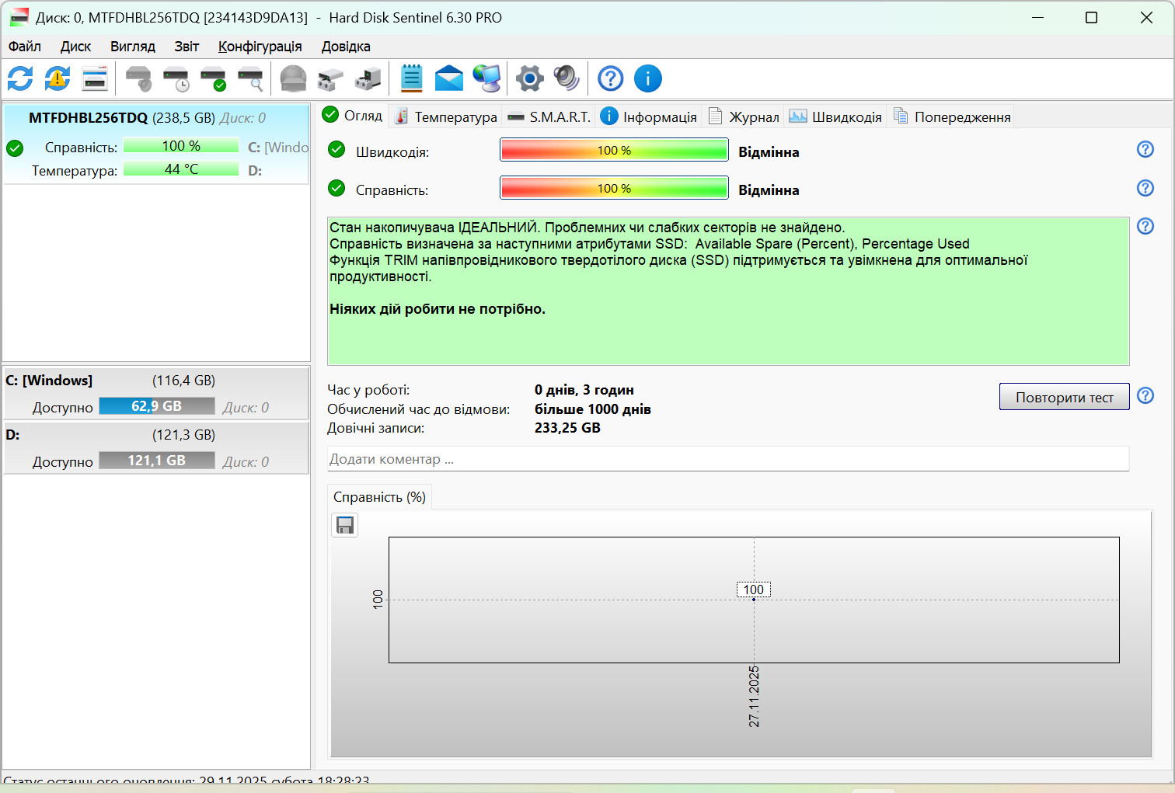Open the gear configuration icon
The width and height of the screenshot is (1175, 793).
[530, 78]
